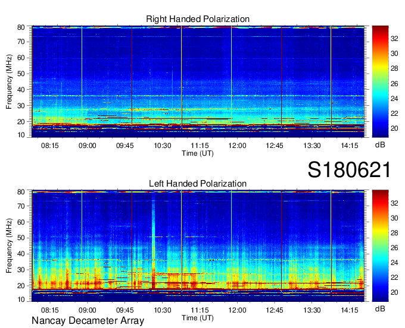
Task: Click 11:15 time tick under Right Handed plot
Action: point(200,146)
